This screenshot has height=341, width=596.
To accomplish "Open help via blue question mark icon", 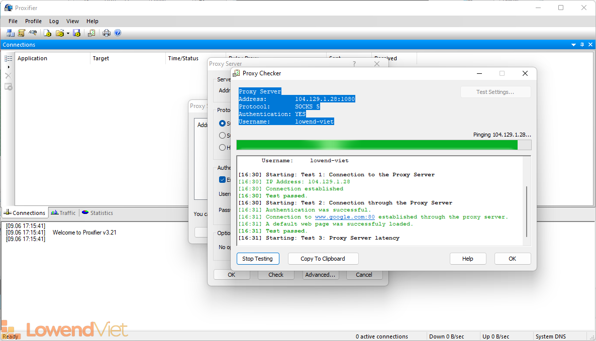I will coord(118,33).
